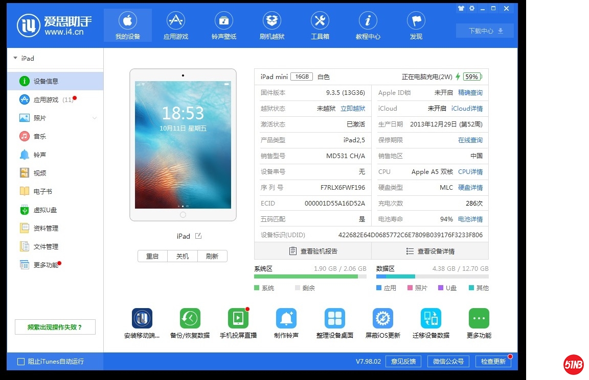Viewport: 589px width, 380px height.
Task: Click 查看验机报告 button
Action: [313, 251]
